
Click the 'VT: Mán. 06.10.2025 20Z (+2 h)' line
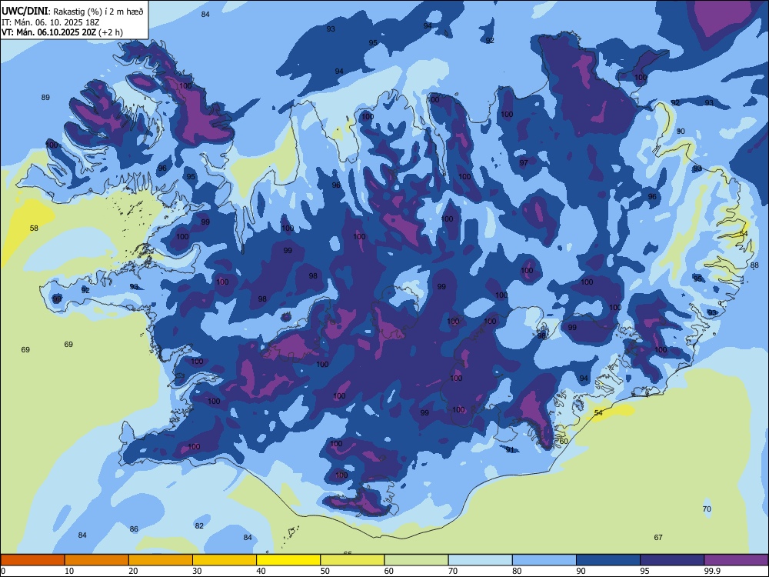pyautogui.click(x=62, y=32)
